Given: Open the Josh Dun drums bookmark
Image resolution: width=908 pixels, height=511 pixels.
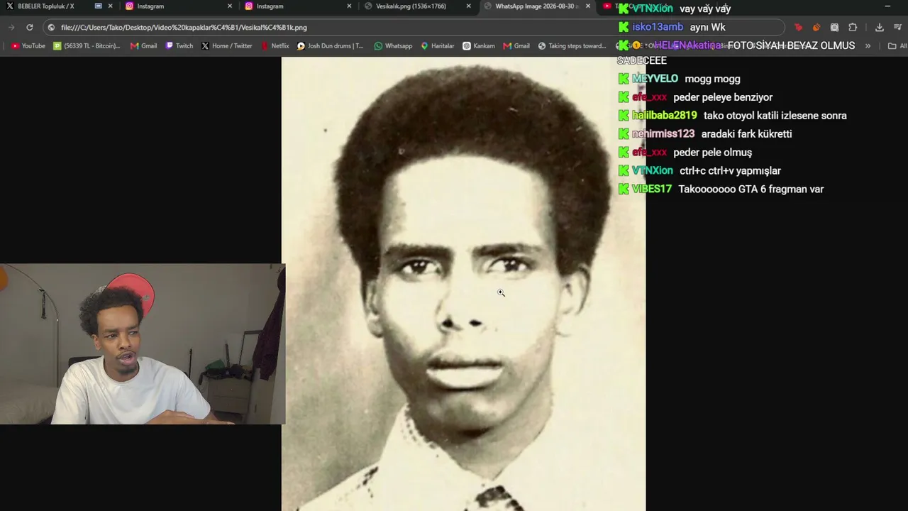Looking at the screenshot, I should 331,46.
